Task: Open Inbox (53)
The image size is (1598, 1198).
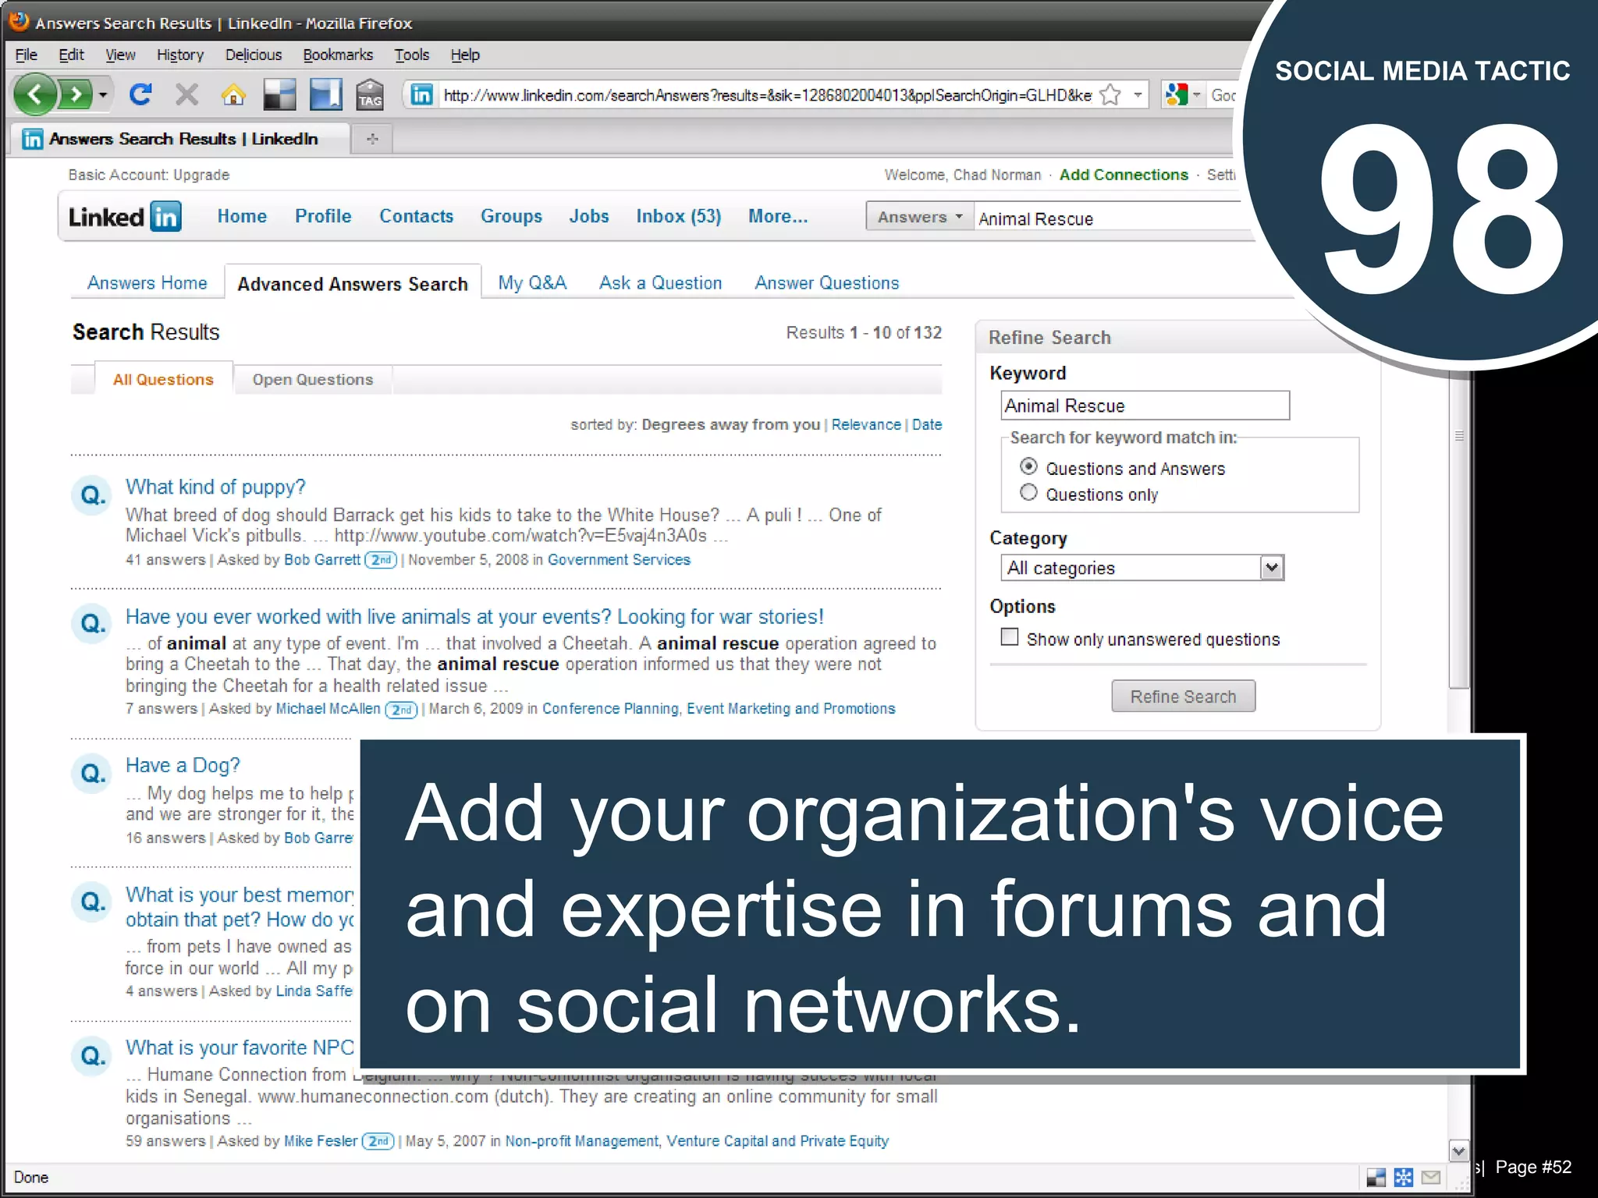Action: (678, 216)
